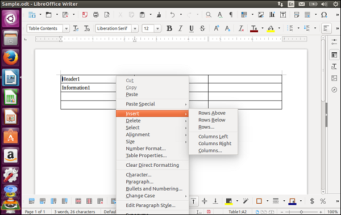The image size is (341, 215).
Task: Open font name dropdown arrow
Action: point(135,28)
